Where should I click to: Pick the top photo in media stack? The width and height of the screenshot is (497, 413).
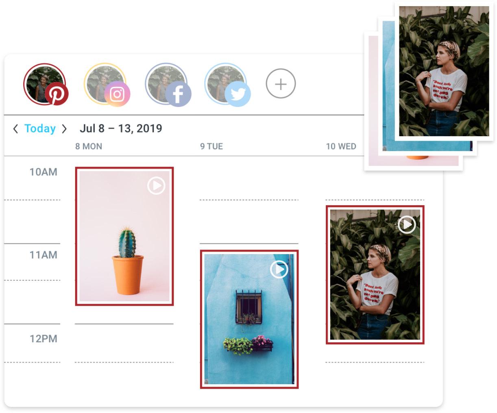click(x=444, y=71)
